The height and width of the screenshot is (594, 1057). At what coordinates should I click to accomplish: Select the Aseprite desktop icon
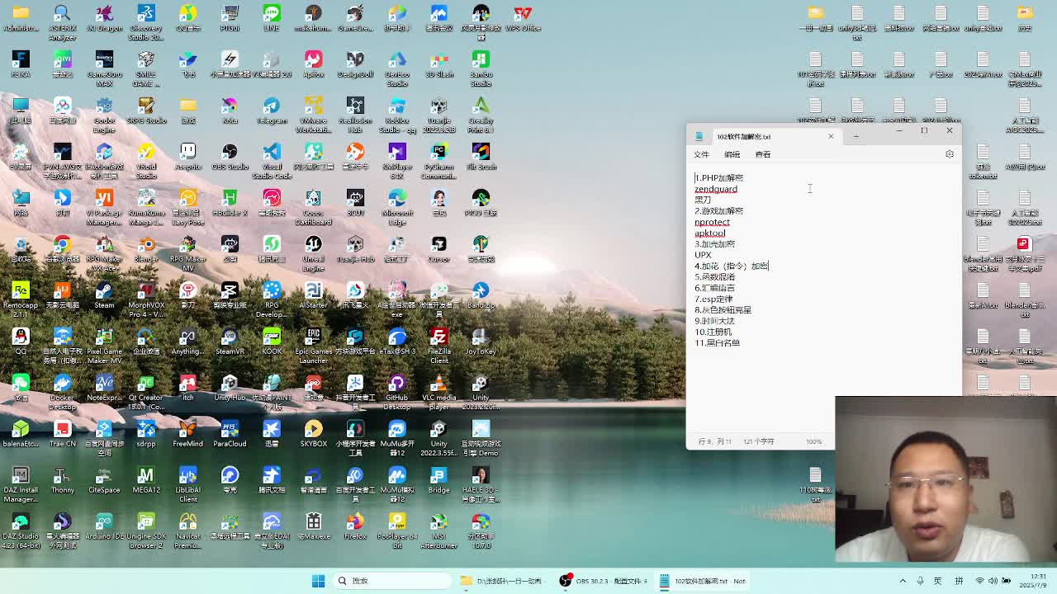pos(188,157)
